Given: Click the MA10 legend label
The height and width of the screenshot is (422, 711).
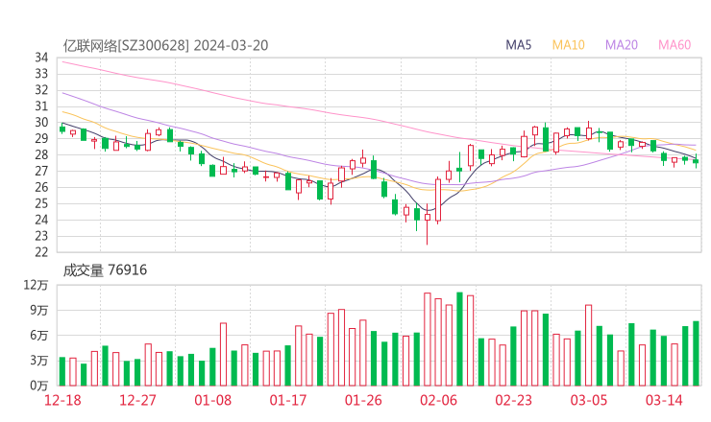Looking at the screenshot, I should [x=568, y=45].
